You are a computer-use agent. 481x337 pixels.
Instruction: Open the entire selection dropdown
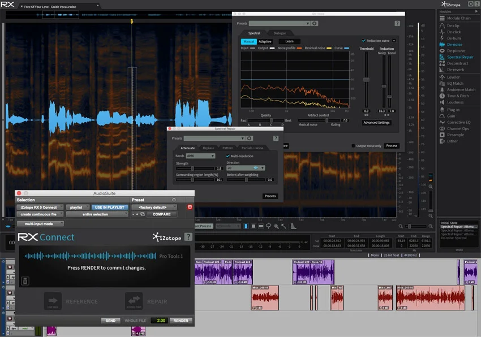97,214
